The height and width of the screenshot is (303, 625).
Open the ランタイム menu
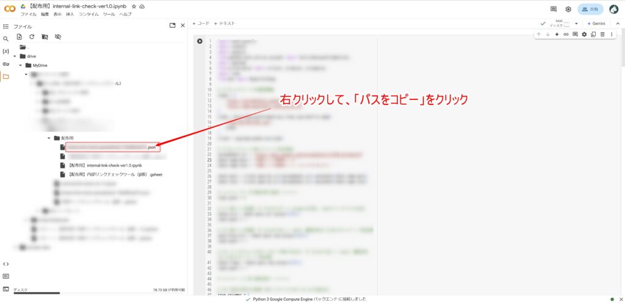[88, 14]
